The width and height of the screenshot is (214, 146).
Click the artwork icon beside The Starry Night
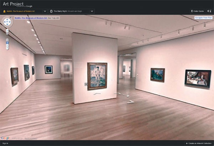51,11
